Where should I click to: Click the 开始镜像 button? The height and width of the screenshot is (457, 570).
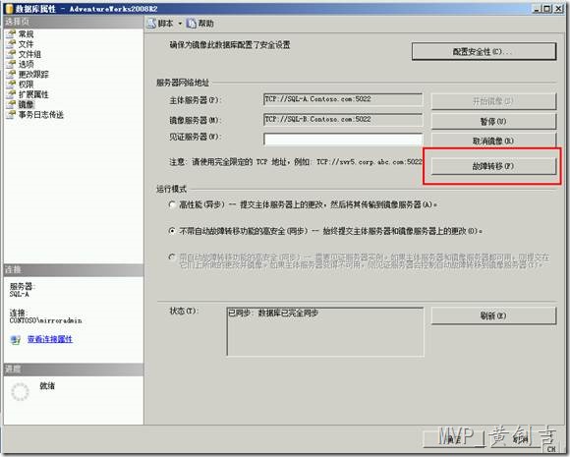[x=493, y=101]
